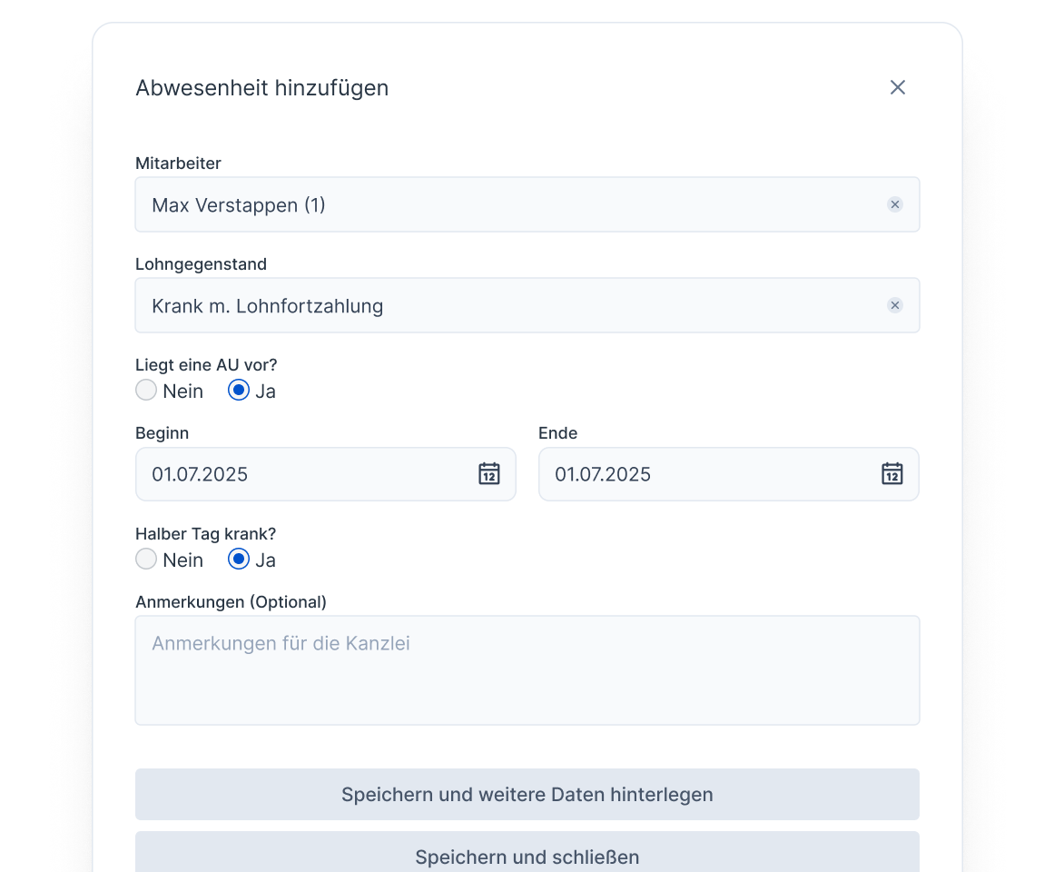Clear the Lohngegenstand Krank m. Lohnfortzahlung entry

coord(895,305)
